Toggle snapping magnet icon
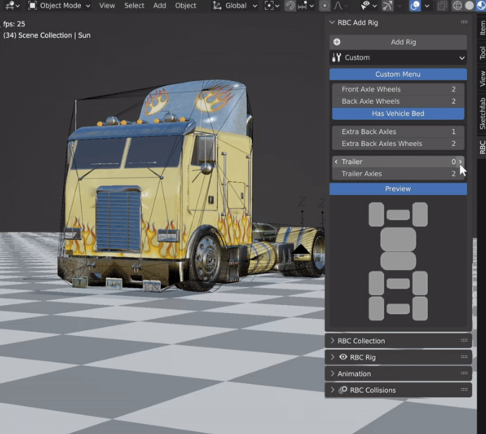This screenshot has height=434, width=486. 290,6
